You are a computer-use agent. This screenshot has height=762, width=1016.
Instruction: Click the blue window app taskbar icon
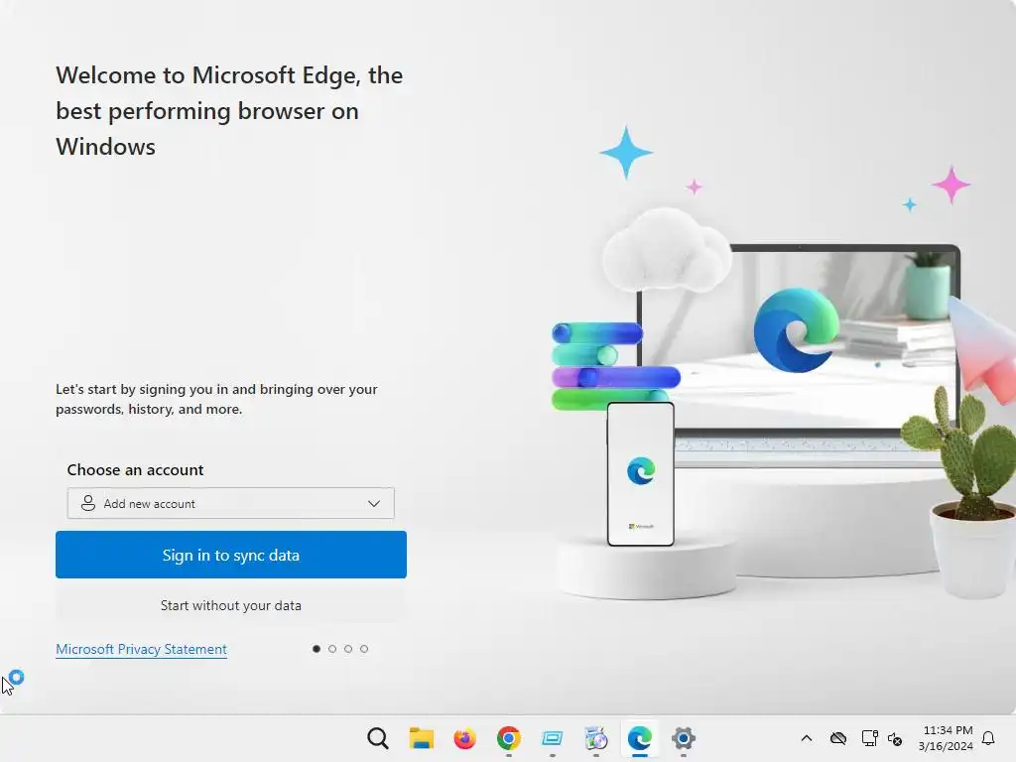[x=552, y=738]
